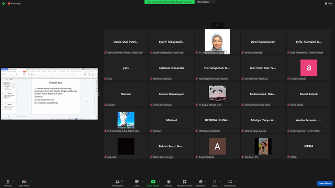Select Dwi Putri Nur Falah tile

click(x=263, y=68)
